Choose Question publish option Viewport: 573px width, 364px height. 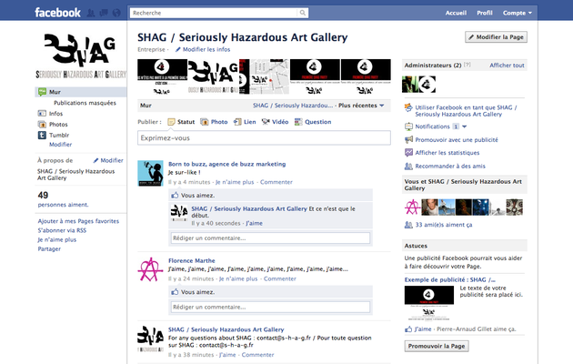(313, 122)
